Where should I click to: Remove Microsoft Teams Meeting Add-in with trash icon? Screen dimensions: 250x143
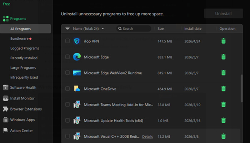[223, 104]
